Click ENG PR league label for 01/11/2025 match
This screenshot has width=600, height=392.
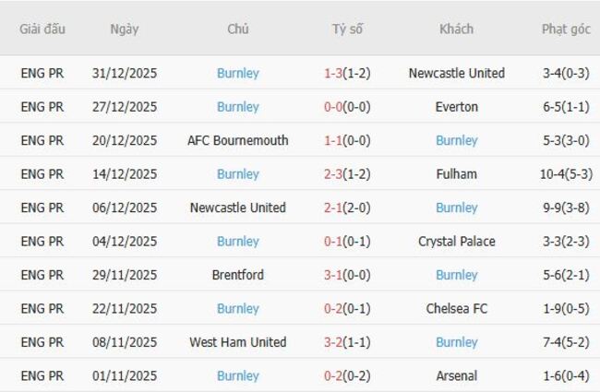click(x=42, y=376)
